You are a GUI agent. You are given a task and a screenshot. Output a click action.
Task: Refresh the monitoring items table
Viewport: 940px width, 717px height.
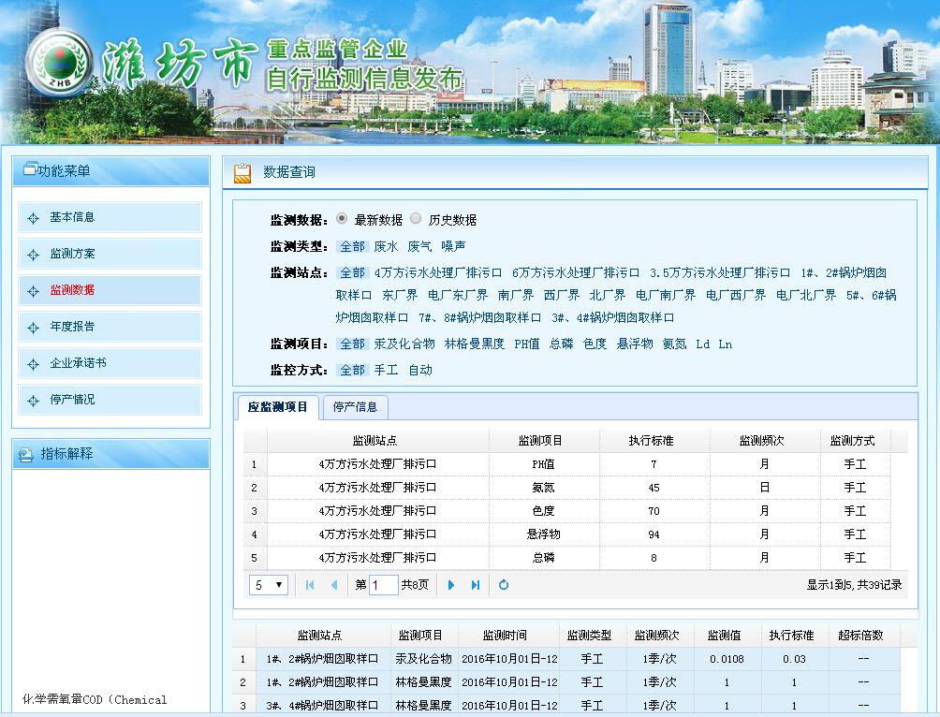pos(504,585)
